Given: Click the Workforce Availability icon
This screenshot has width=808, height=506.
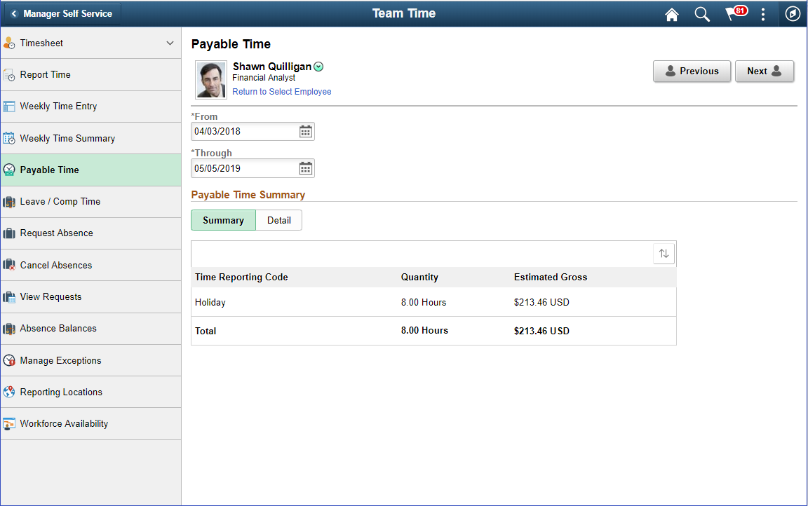Looking at the screenshot, I should (x=8, y=423).
